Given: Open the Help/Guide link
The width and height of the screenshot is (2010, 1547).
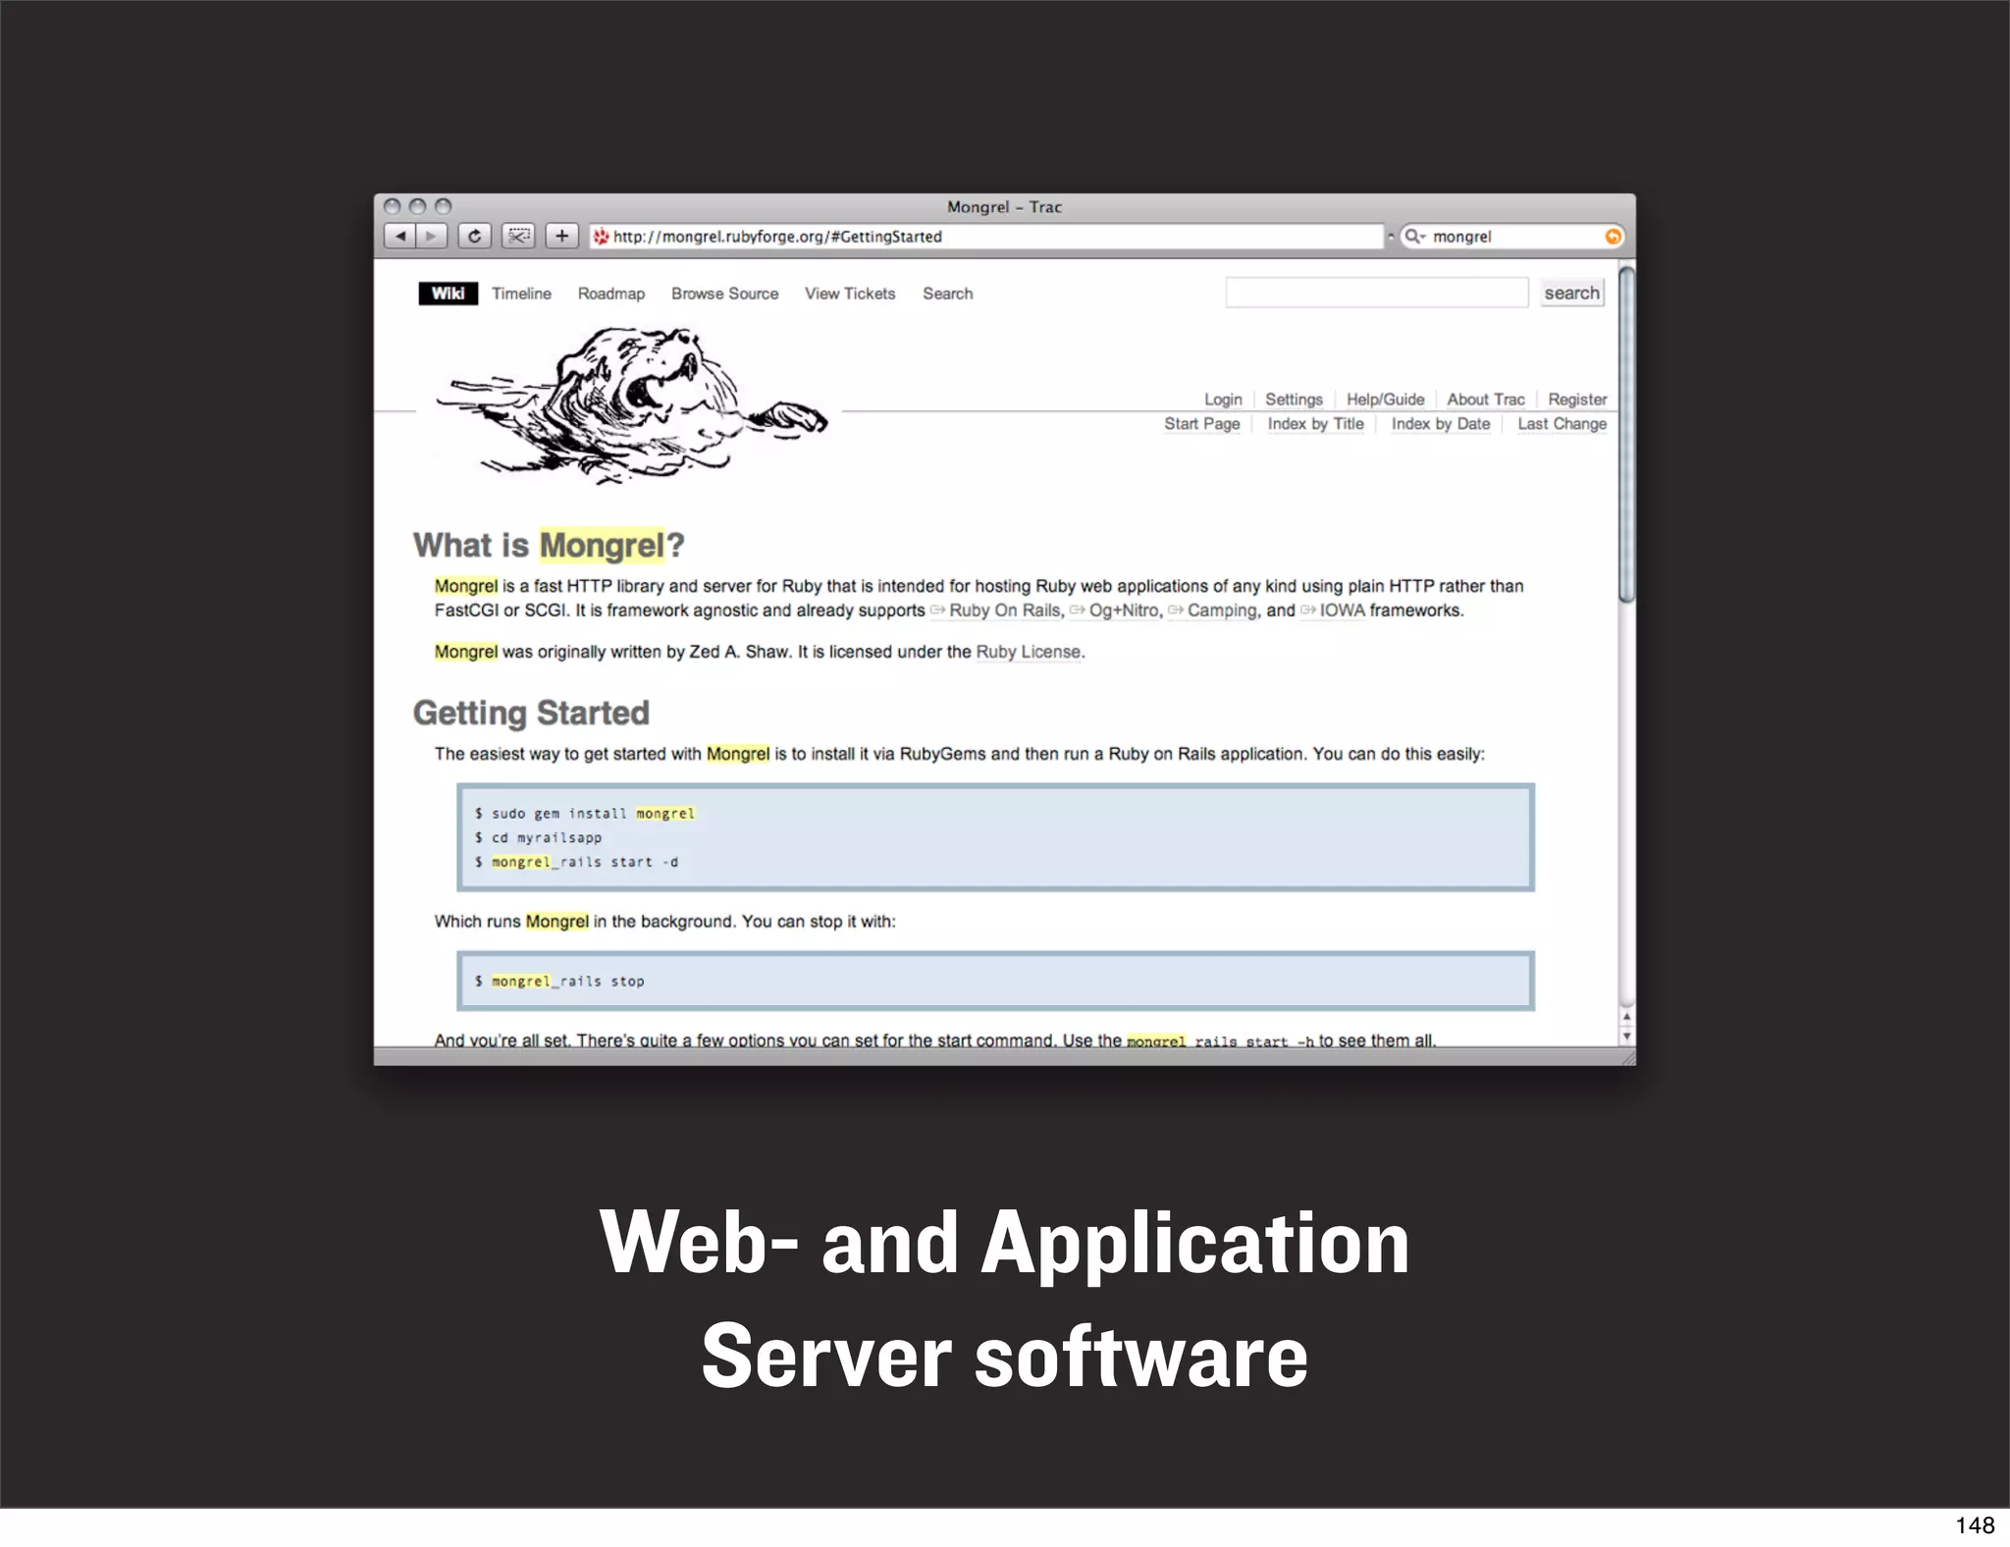Looking at the screenshot, I should point(1385,400).
